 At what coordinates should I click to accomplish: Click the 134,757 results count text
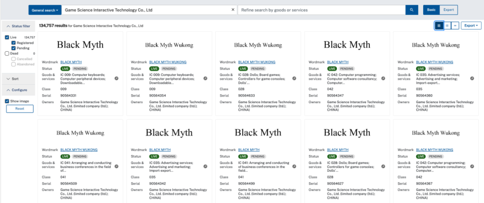[x=53, y=26]
